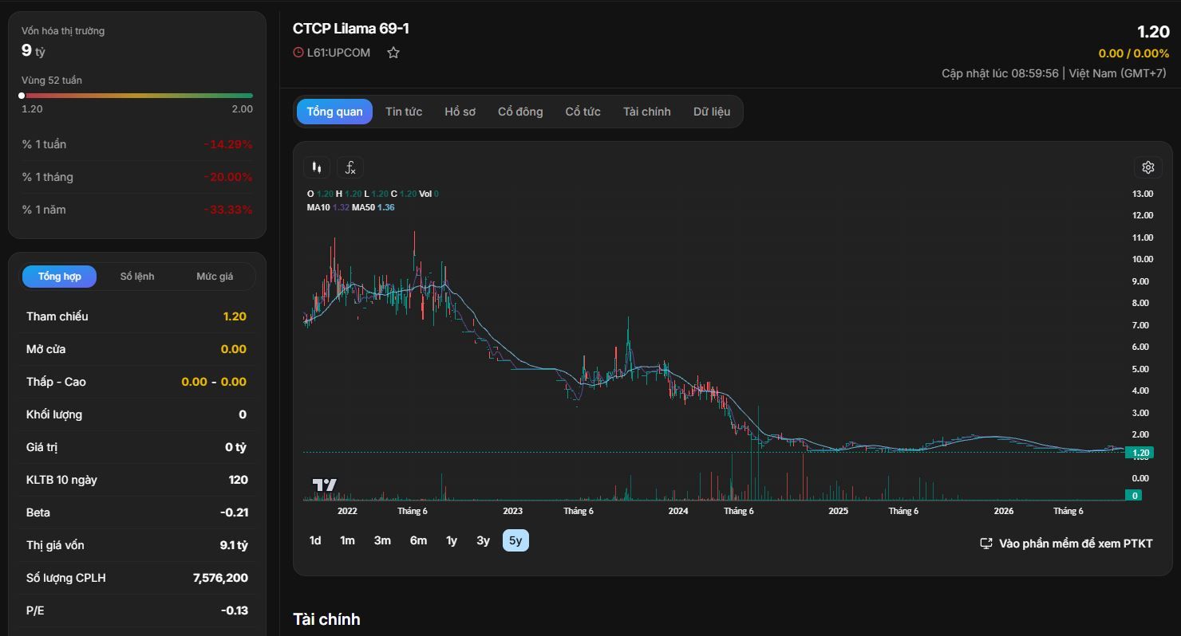Add L61 to favorites with star
Screen dimensions: 1181x636
(393, 53)
